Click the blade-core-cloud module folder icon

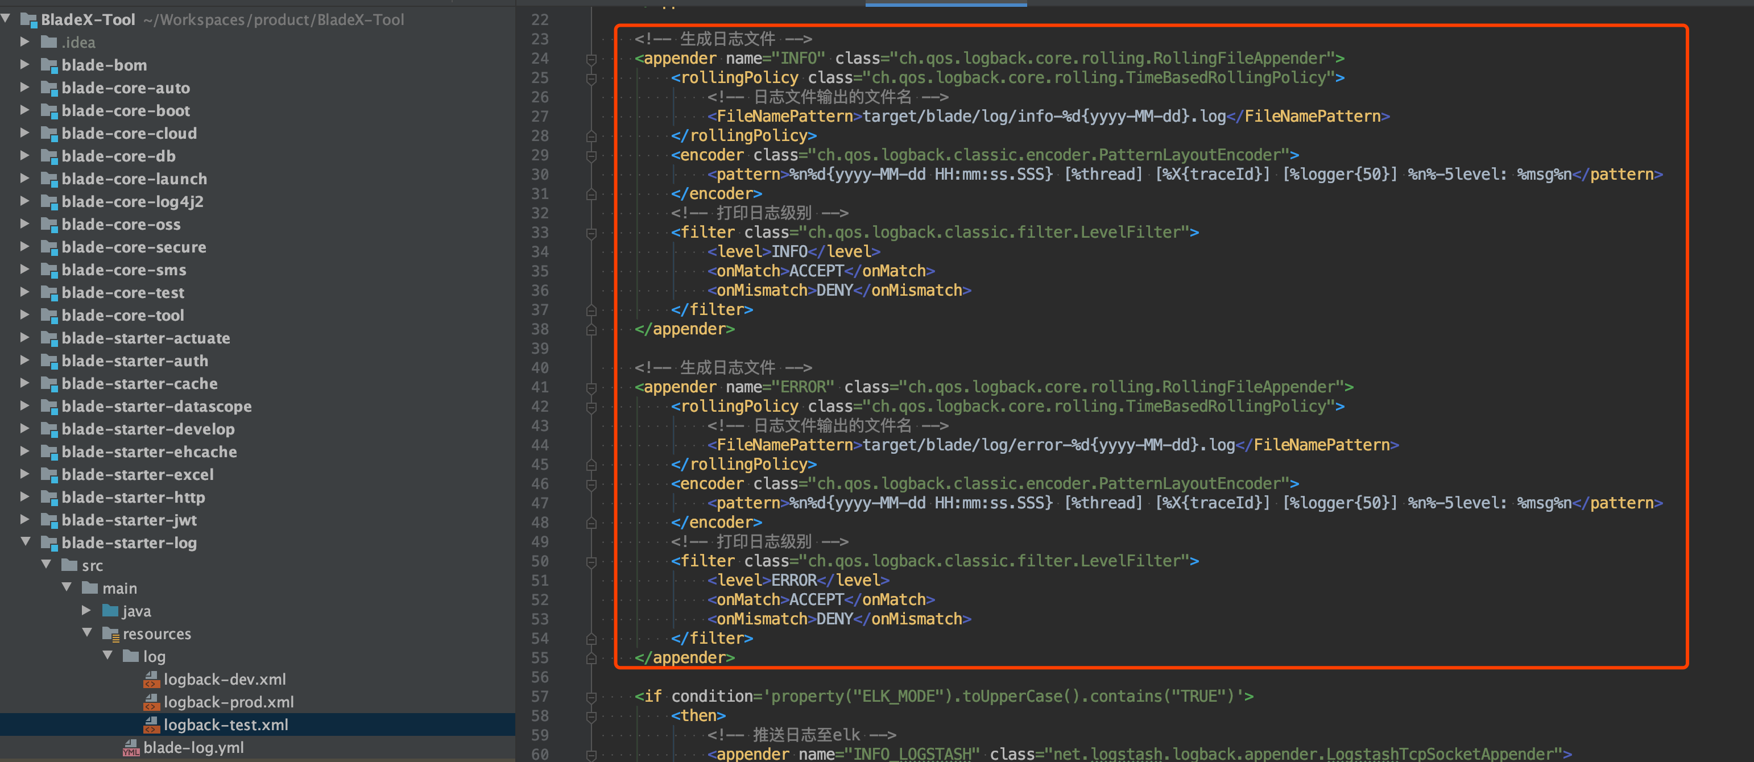[49, 134]
